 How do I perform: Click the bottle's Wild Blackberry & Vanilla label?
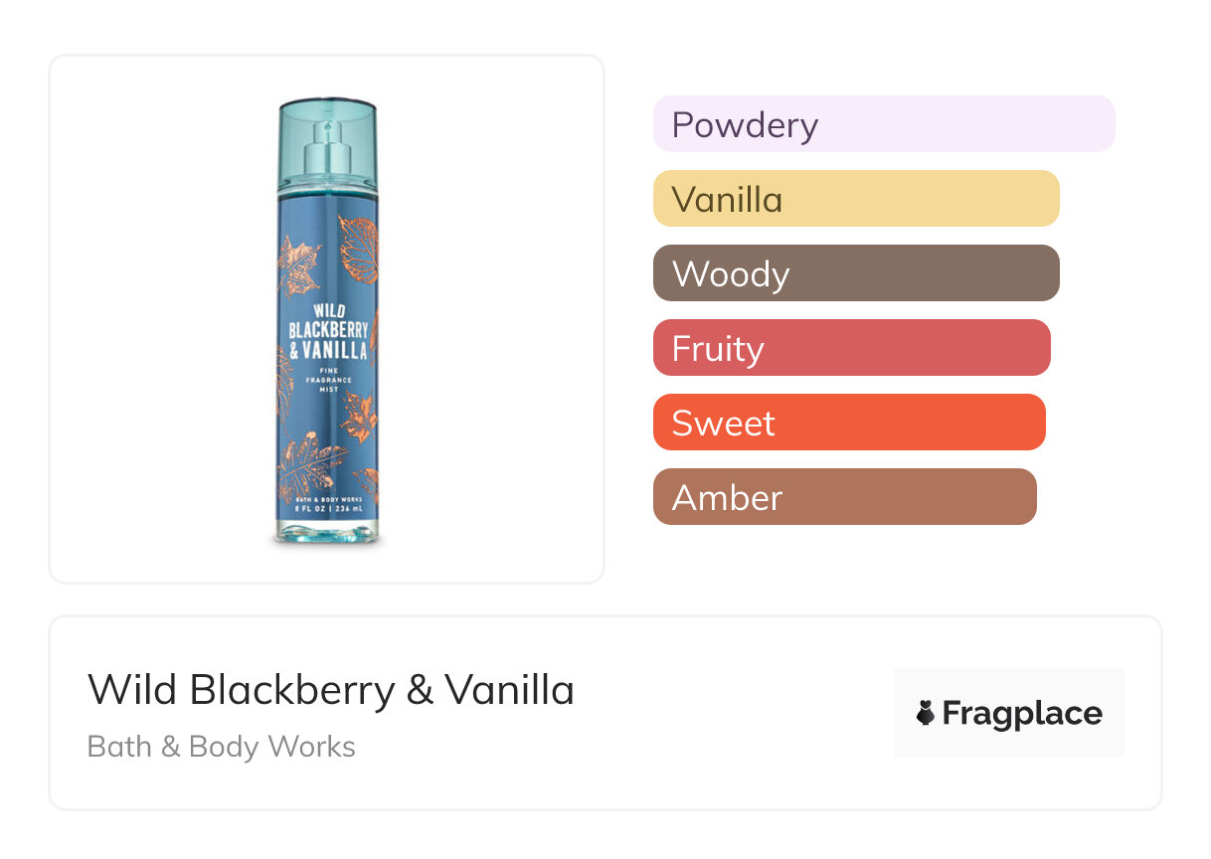(x=327, y=332)
